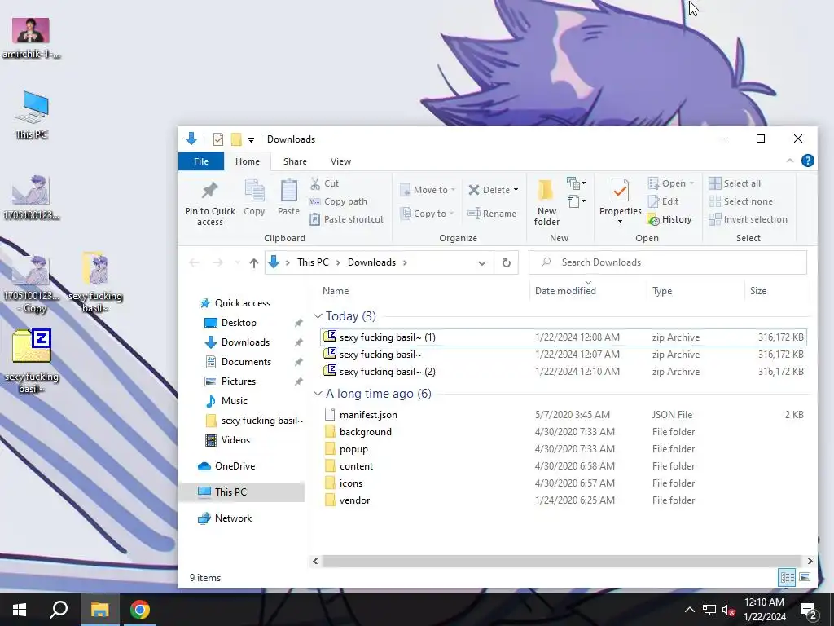Open Windows Start menu
This screenshot has width=834, height=626.
(20, 610)
